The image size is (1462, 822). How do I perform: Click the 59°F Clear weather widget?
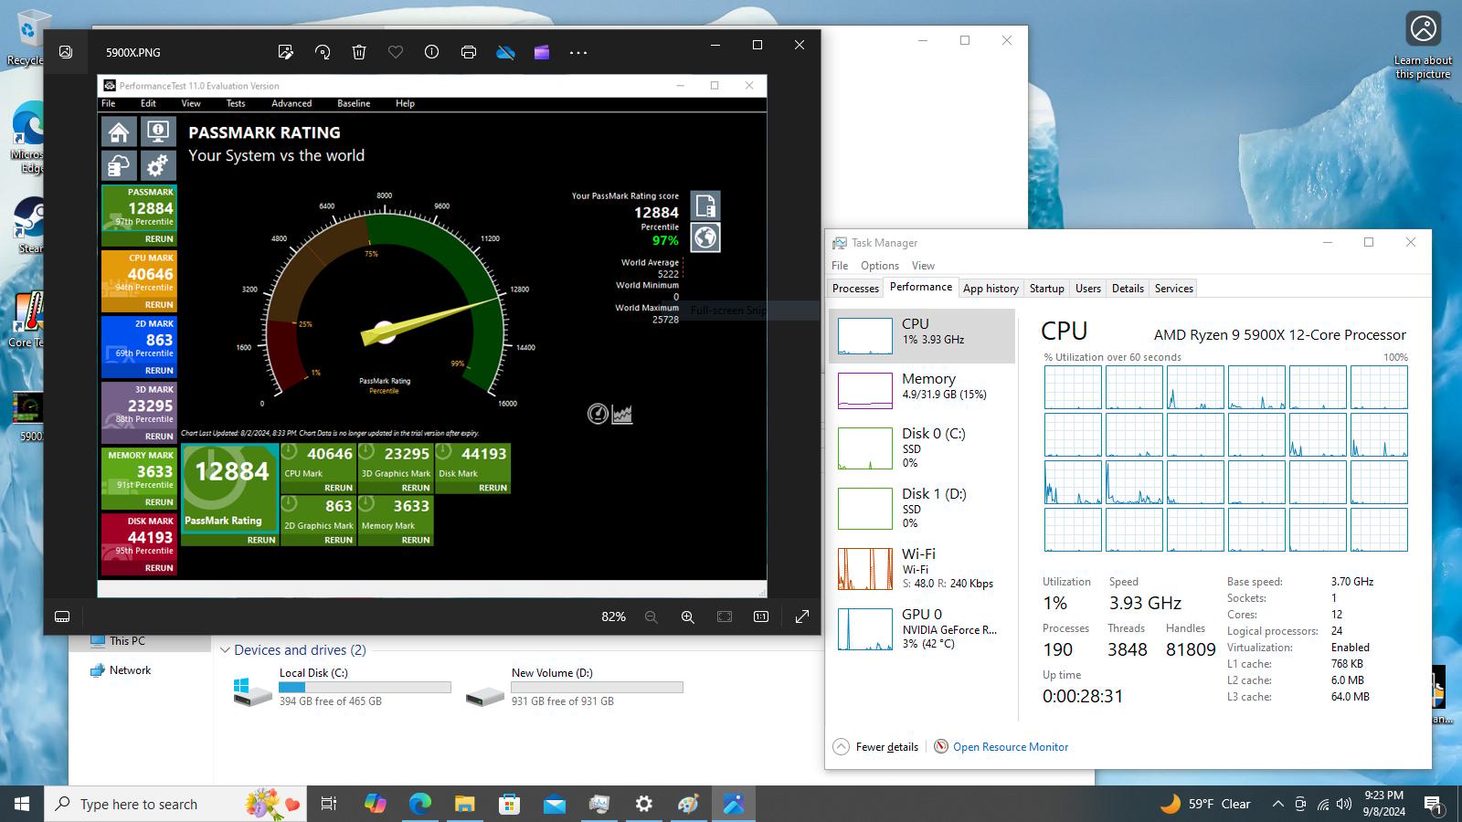tap(1204, 804)
